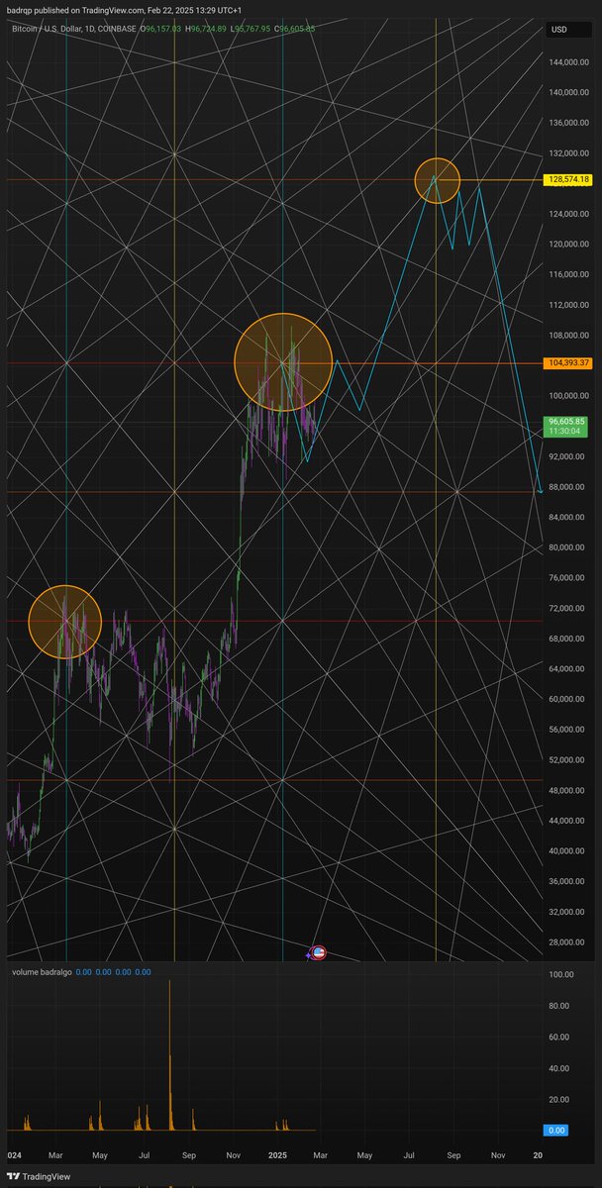Click the open value 96,157.03 in header
The width and height of the screenshot is (602, 1188).
pos(163,29)
